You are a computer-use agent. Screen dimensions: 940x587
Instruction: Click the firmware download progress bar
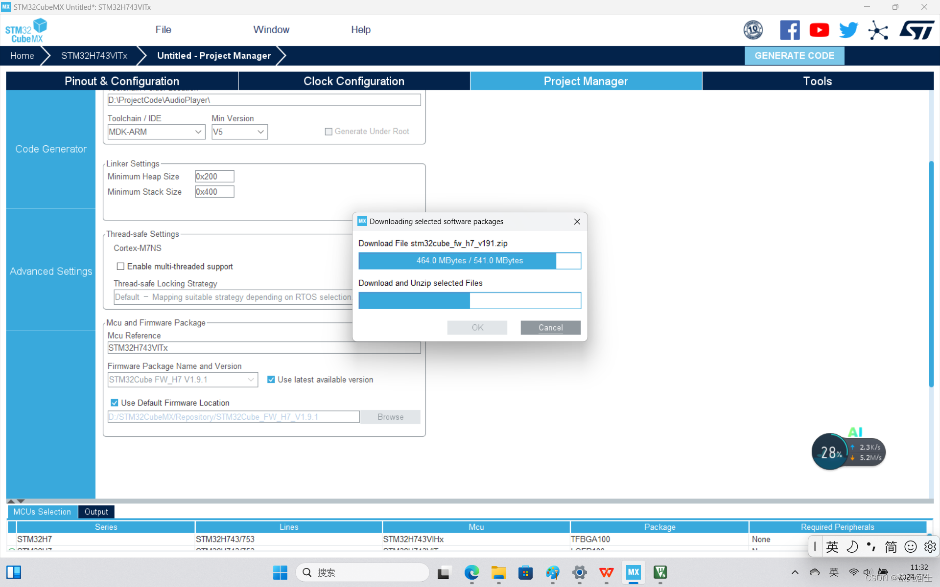click(x=470, y=261)
